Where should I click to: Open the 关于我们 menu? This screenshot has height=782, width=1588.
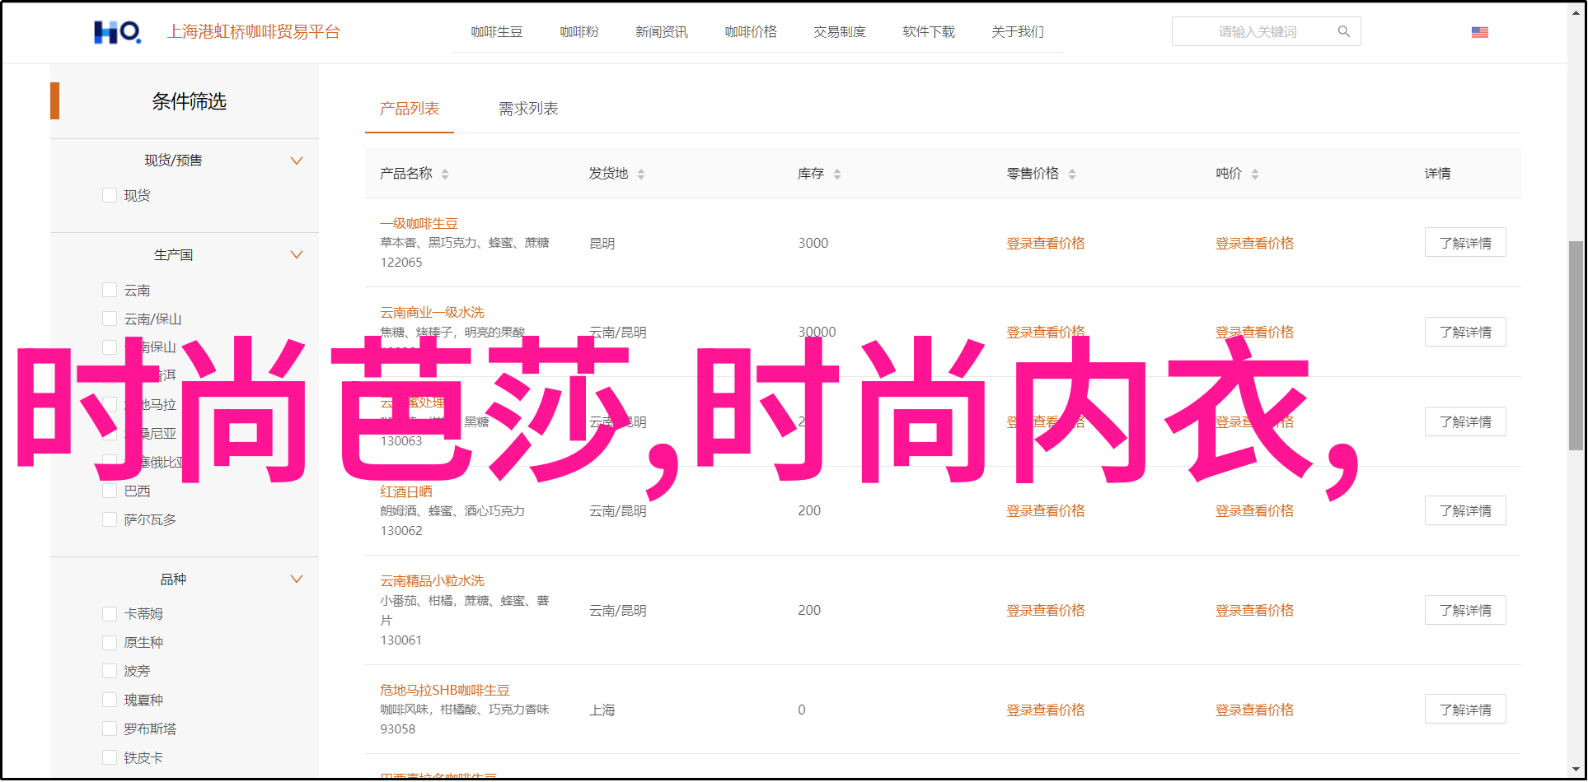click(x=1018, y=32)
